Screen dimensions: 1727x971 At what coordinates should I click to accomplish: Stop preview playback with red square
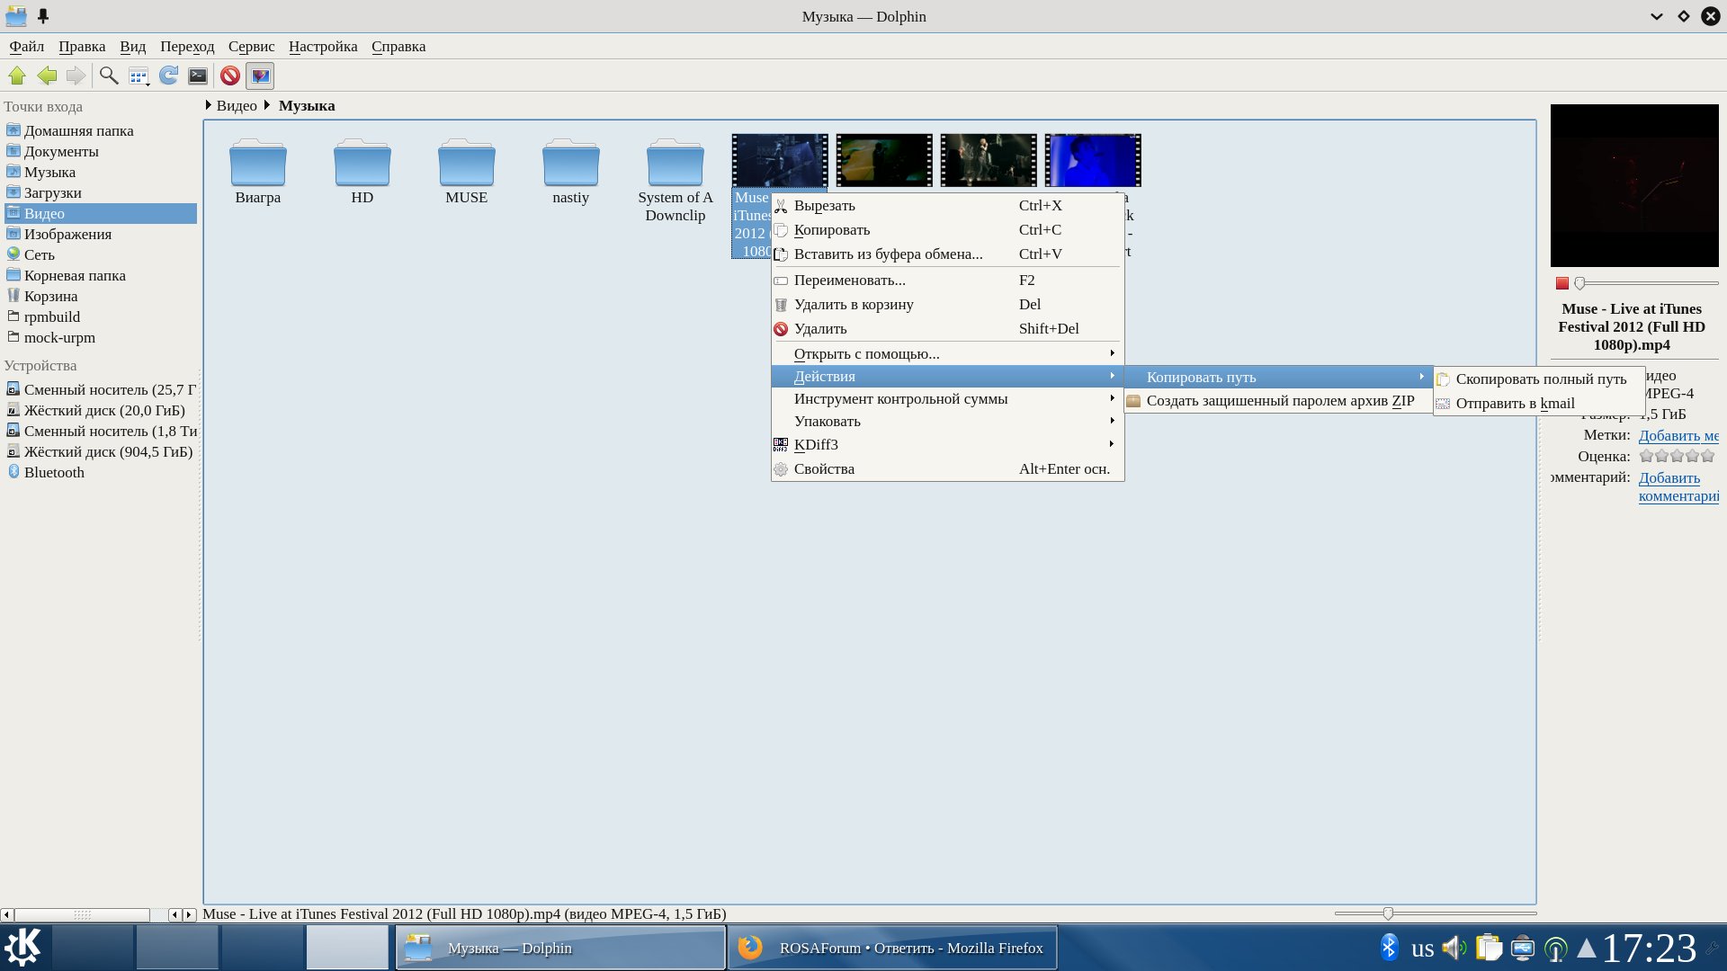[x=1562, y=283]
